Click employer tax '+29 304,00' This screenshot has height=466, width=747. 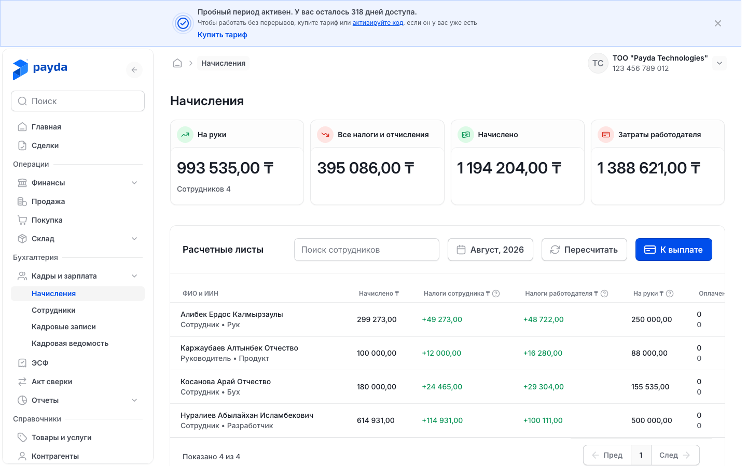click(x=543, y=387)
